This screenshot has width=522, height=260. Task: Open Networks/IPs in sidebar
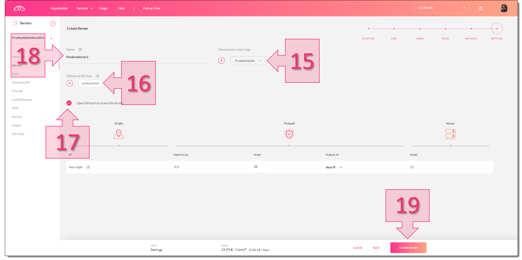tap(21, 82)
